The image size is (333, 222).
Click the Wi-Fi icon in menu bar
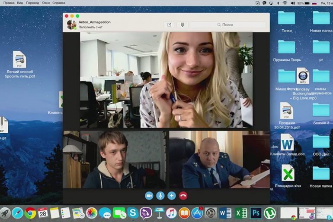(285, 3)
